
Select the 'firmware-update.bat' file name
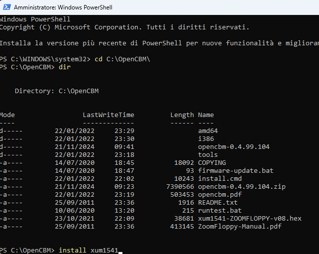[x=236, y=170]
